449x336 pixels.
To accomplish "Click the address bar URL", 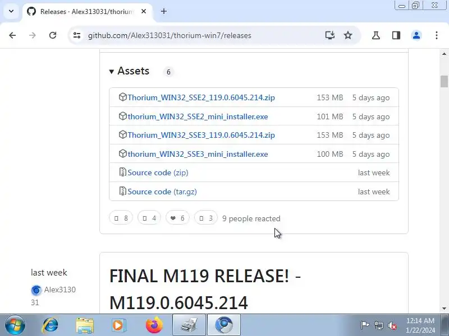I will point(169,35).
